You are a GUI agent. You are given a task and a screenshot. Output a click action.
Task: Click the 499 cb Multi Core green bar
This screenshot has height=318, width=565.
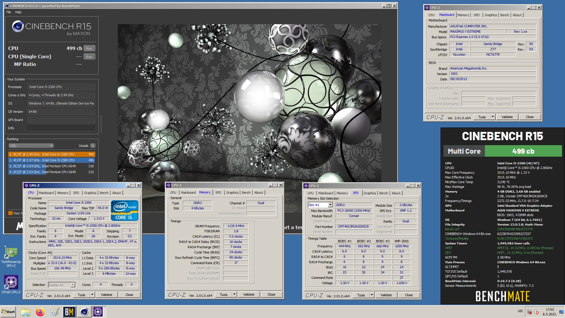tap(523, 151)
